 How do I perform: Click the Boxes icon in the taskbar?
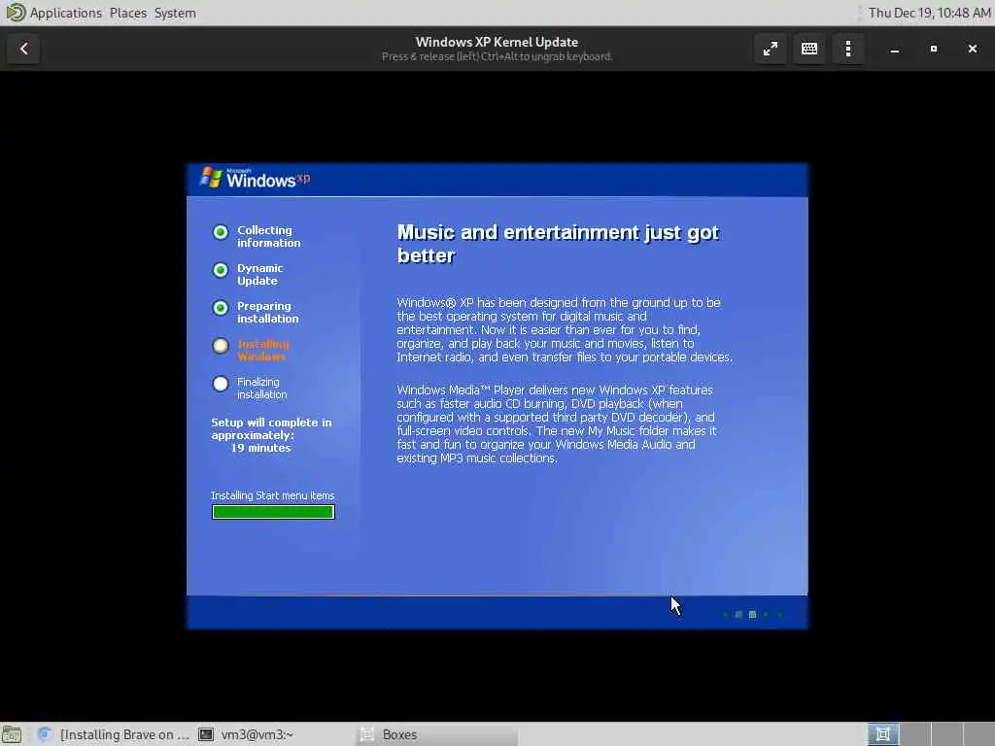(x=366, y=734)
